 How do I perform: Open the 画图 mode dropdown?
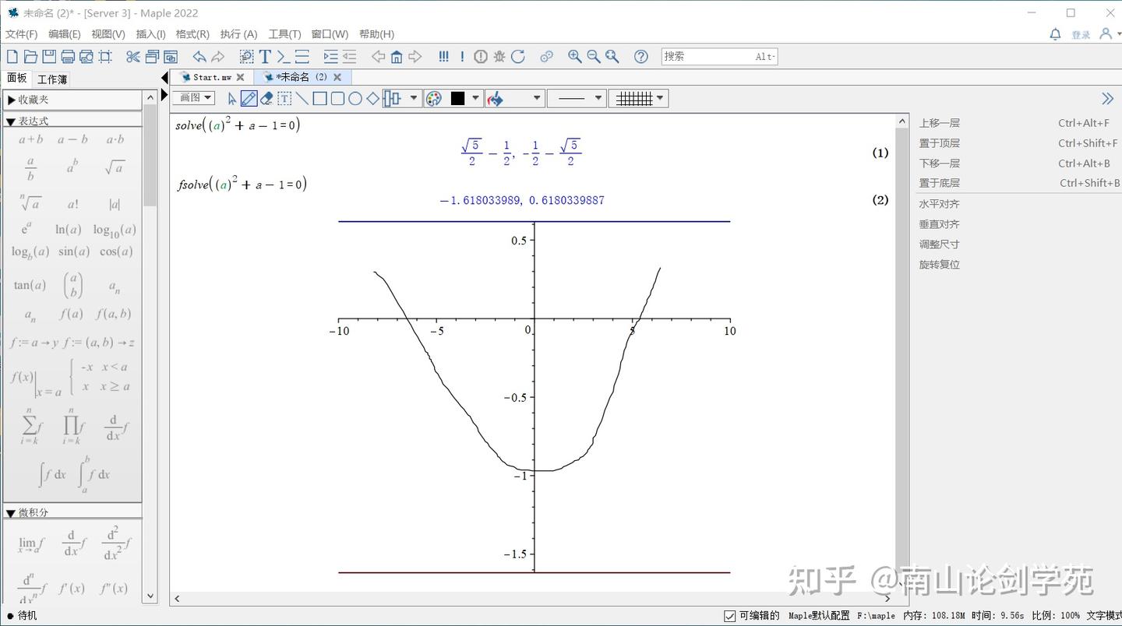(x=196, y=98)
